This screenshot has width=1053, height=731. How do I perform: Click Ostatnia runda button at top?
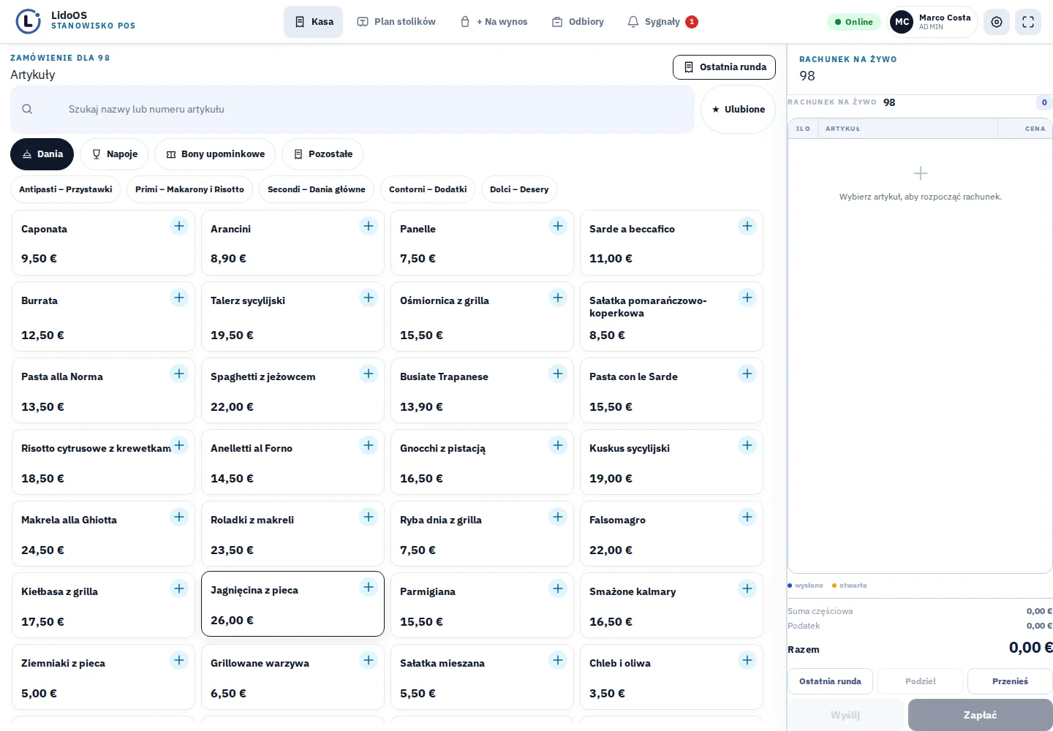(x=724, y=67)
